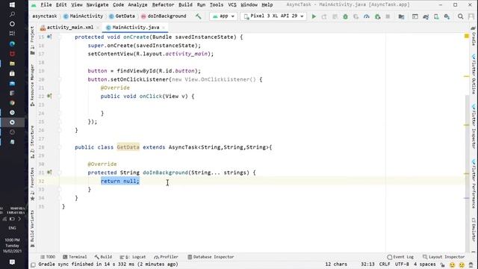Click the selected 'return null;' statement
The image size is (478, 269).
coord(120,181)
